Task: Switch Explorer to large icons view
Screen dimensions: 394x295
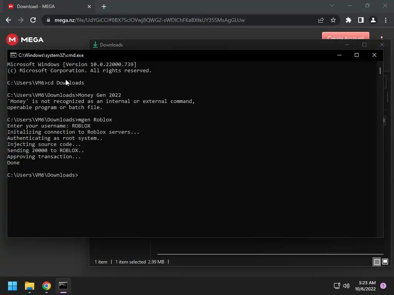Action: (x=385, y=262)
